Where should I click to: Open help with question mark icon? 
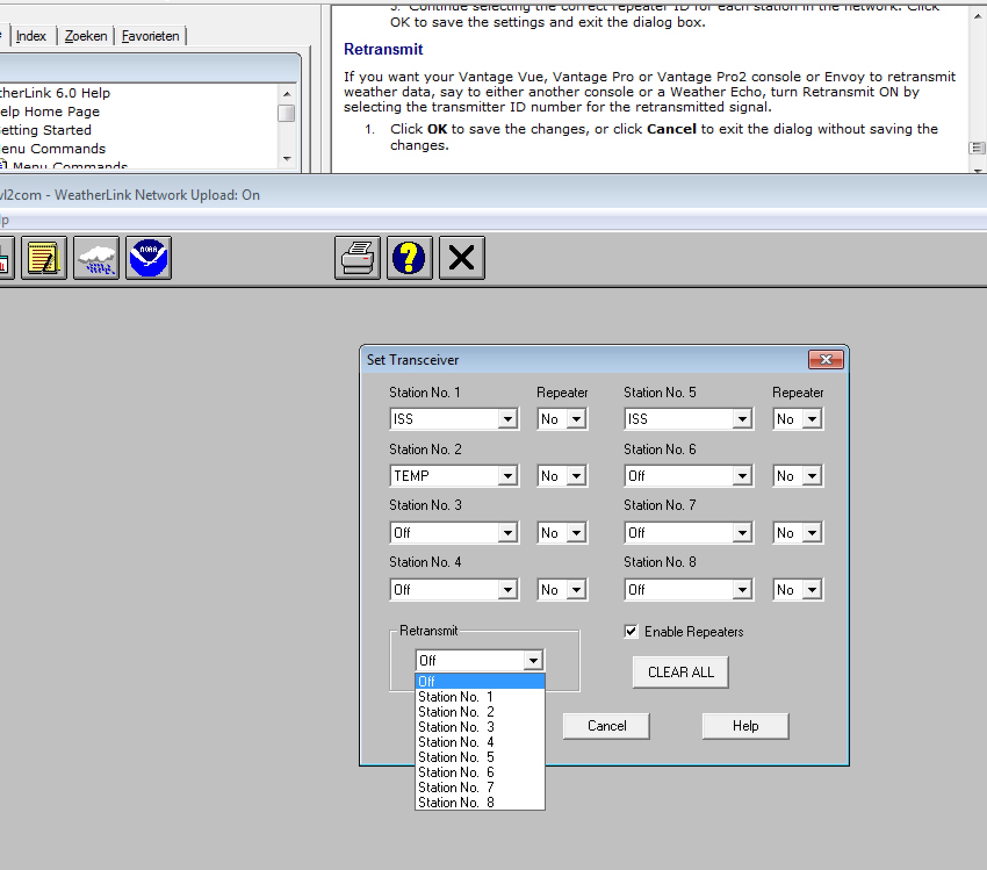pos(410,258)
